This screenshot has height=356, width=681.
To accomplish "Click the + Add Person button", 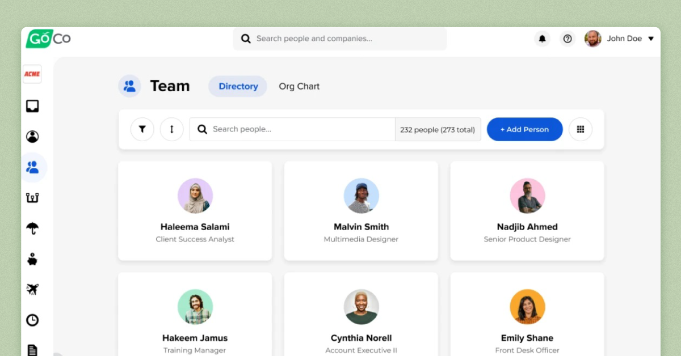I will coord(525,129).
